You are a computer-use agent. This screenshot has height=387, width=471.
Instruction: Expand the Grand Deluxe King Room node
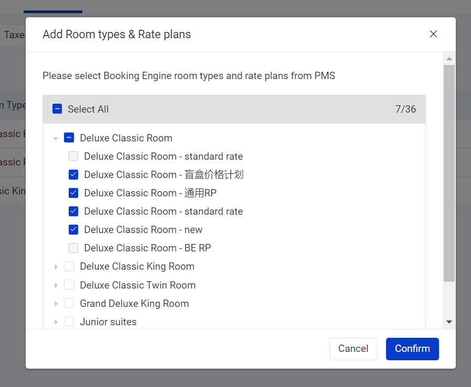click(56, 303)
